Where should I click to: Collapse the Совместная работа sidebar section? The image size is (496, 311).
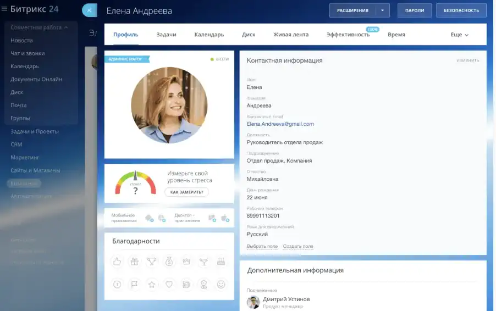pos(39,27)
